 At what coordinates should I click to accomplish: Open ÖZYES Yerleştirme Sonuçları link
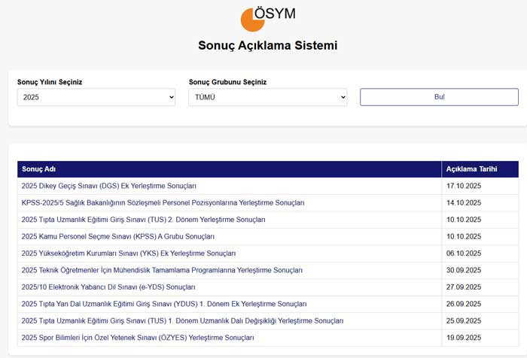coord(138,338)
